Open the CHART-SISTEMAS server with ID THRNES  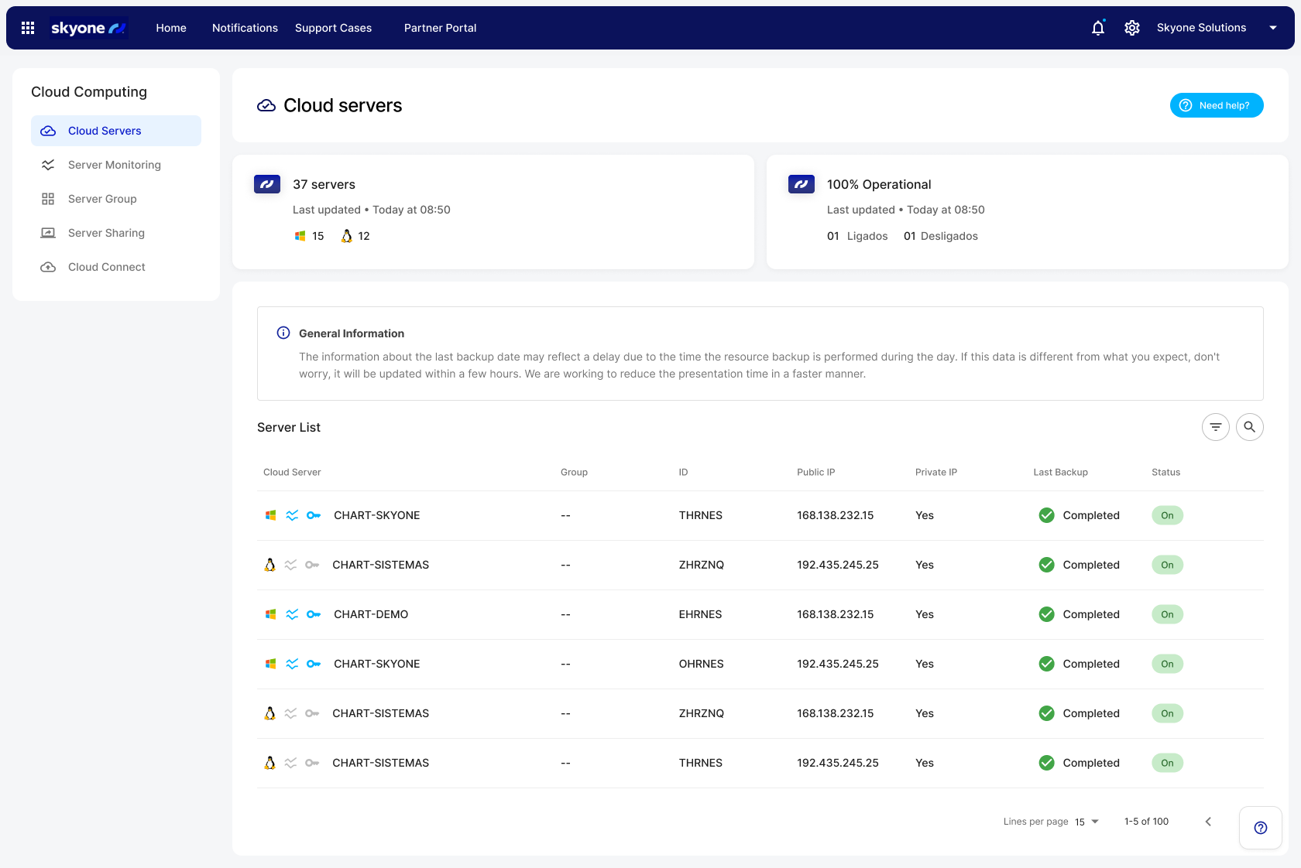(381, 763)
